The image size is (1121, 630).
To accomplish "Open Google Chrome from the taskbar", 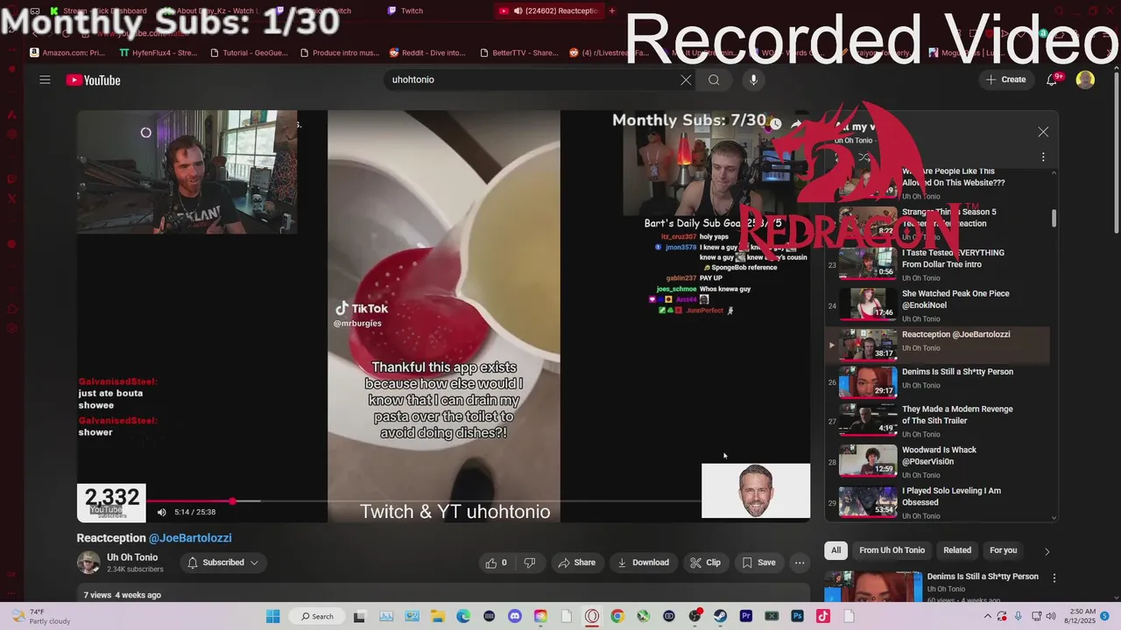I will pyautogui.click(x=617, y=616).
